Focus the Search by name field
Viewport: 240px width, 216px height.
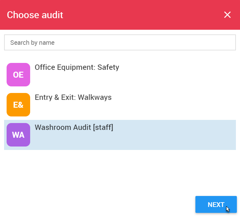coord(120,42)
